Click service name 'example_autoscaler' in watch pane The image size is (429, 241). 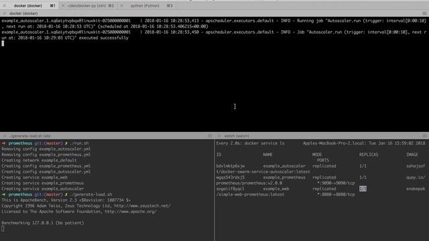pyautogui.click(x=284, y=166)
